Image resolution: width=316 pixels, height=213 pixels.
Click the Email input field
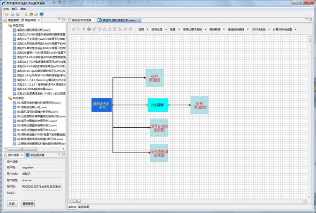click(41, 192)
